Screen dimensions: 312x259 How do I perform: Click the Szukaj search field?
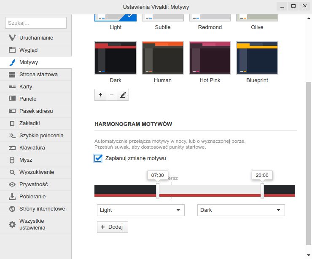pos(36,23)
